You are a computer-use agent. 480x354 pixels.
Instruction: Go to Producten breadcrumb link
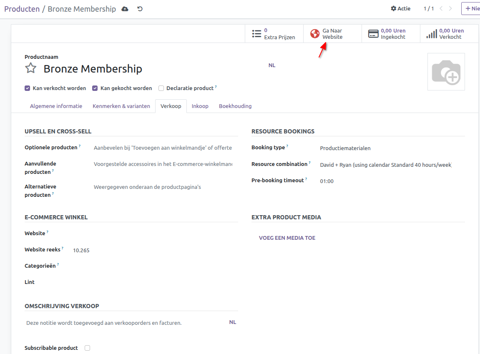[x=22, y=9]
